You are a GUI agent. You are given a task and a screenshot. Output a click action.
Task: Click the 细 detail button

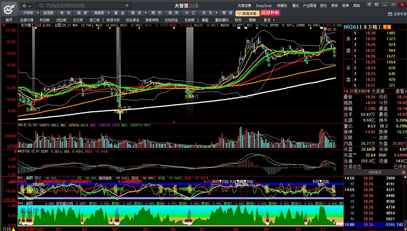tap(403, 172)
